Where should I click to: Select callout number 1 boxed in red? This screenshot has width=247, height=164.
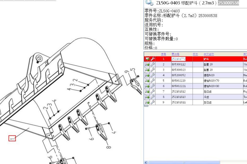(12, 138)
